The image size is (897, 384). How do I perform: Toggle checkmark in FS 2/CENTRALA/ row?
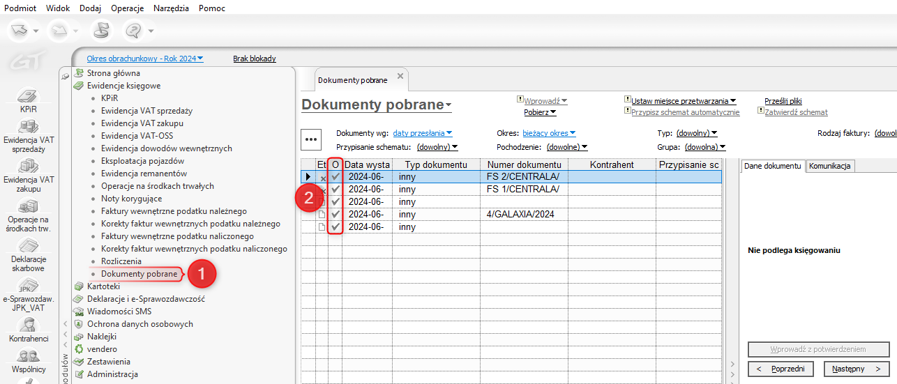[336, 177]
